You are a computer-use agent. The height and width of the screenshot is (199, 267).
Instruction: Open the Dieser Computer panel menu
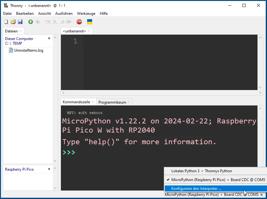[49, 38]
